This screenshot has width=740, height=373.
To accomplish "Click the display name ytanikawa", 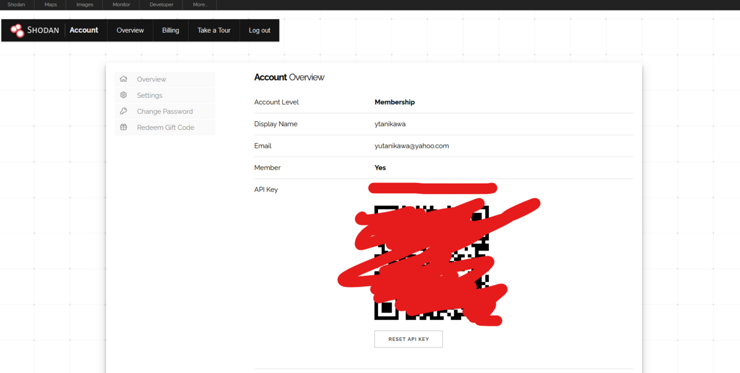I will (x=390, y=124).
